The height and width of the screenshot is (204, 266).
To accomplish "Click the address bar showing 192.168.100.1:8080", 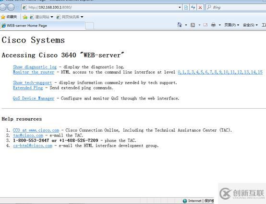I will click(100, 7).
